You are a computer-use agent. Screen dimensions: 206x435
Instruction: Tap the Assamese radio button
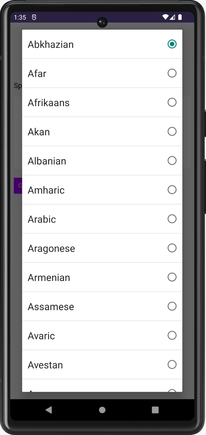(172, 306)
